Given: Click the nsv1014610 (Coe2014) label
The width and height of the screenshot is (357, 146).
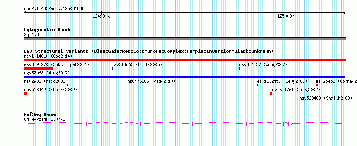Looking at the screenshot, I should pos(48,56).
